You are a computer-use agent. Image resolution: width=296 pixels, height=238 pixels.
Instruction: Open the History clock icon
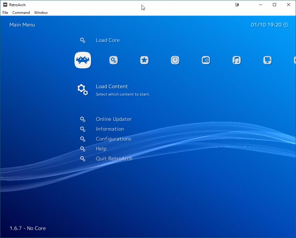click(175, 60)
